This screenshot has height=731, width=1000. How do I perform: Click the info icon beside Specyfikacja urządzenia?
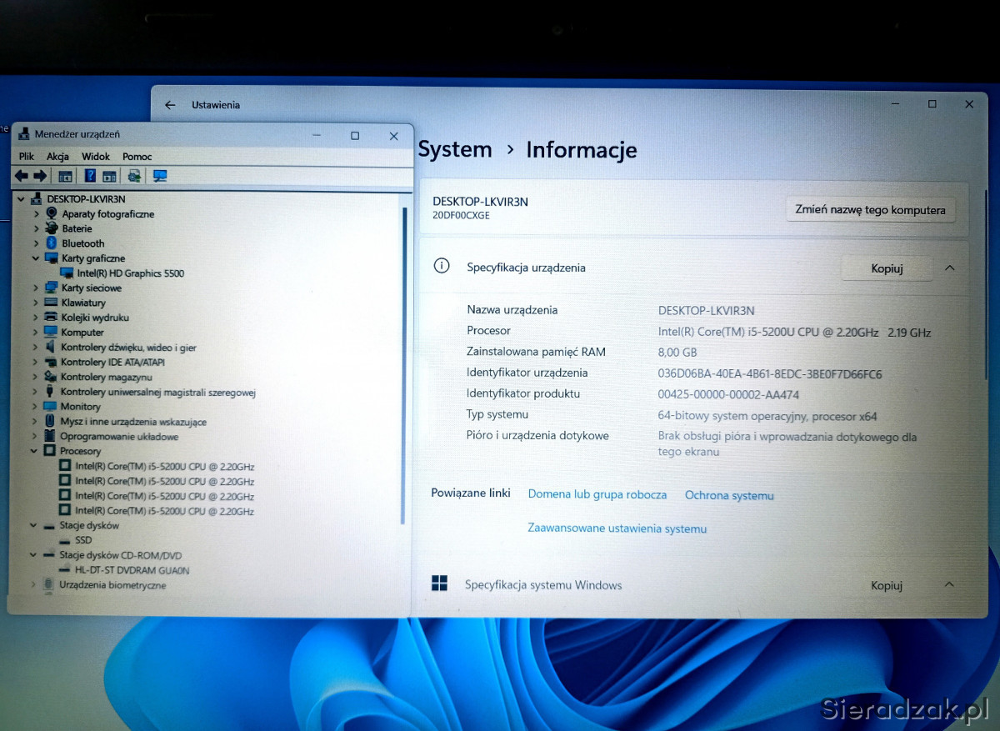pyautogui.click(x=442, y=266)
